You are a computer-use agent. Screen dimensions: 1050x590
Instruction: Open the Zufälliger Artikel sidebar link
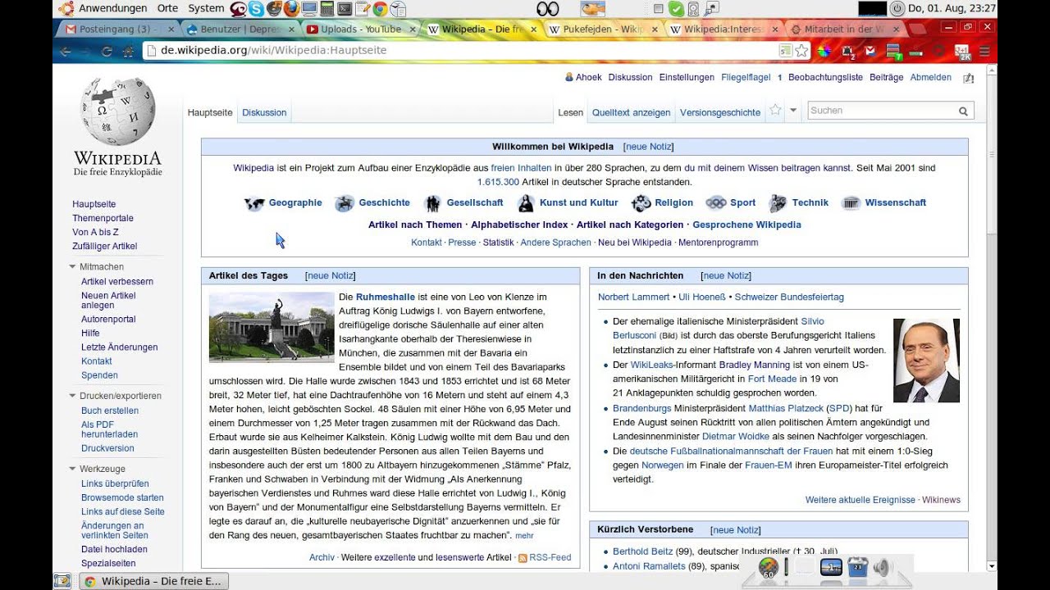point(105,246)
